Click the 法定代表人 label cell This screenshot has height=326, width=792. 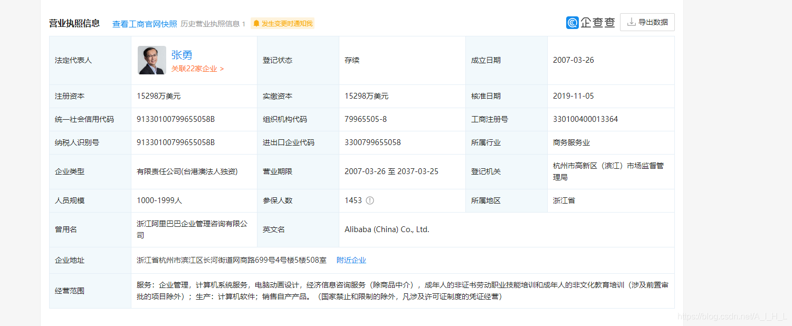(90, 60)
